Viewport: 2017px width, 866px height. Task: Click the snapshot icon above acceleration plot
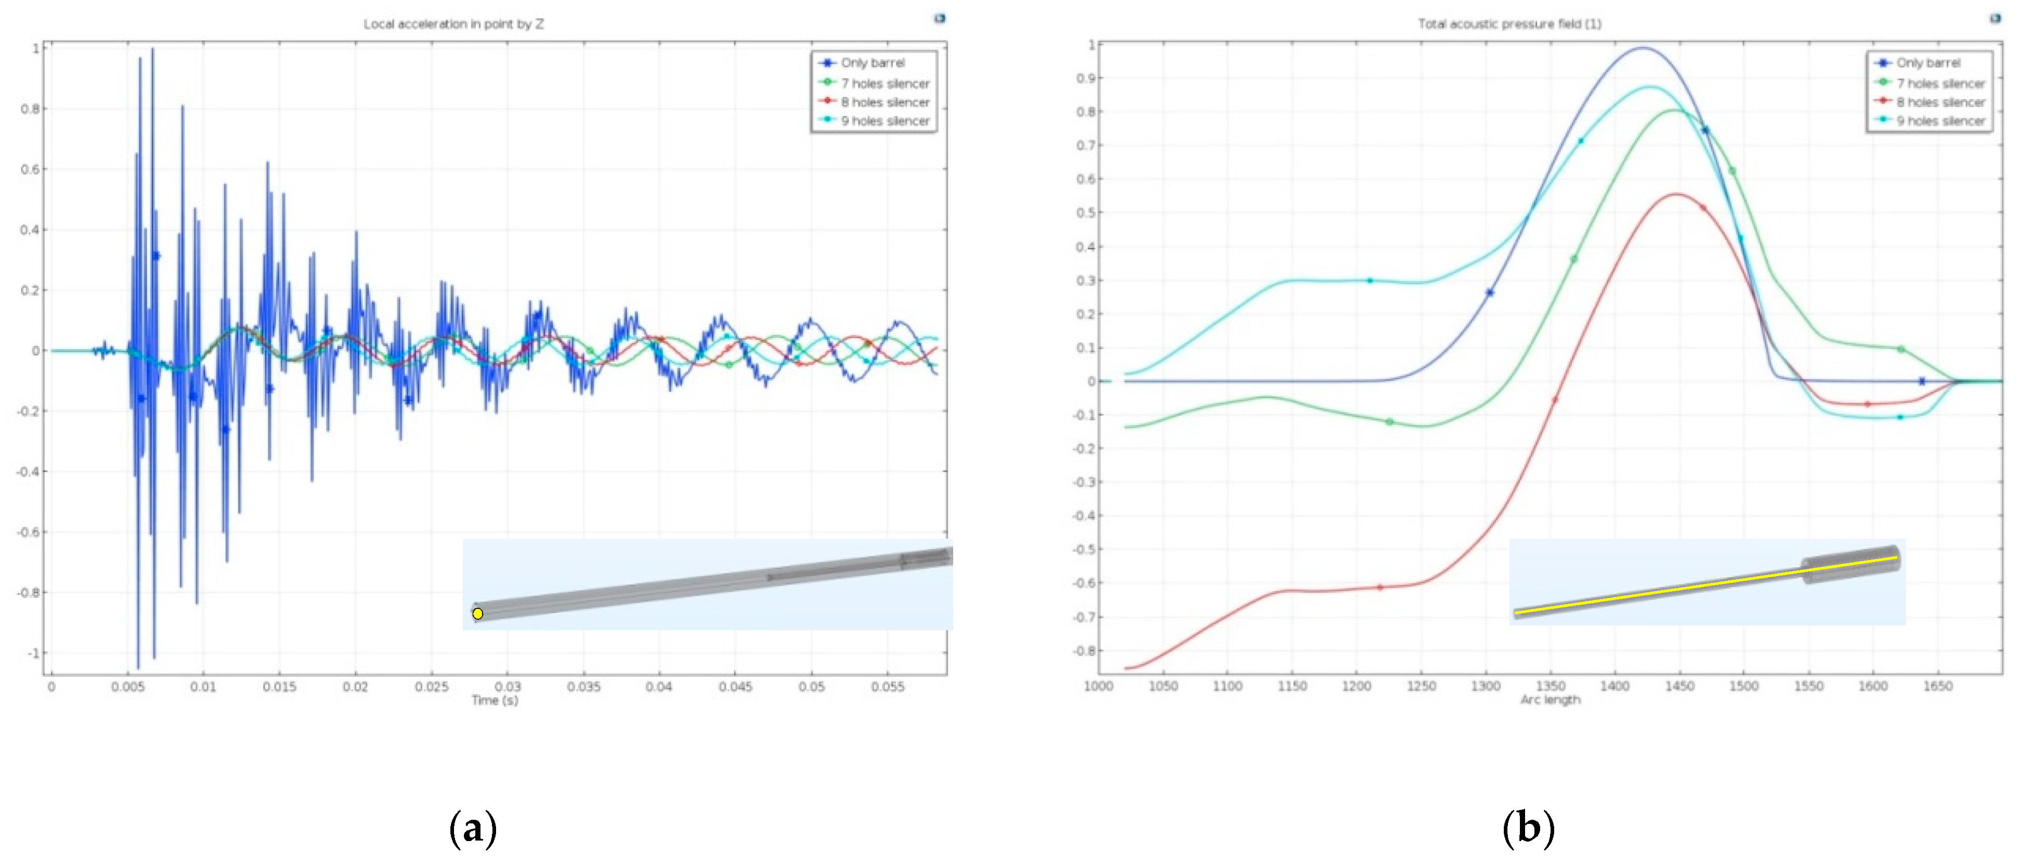click(x=940, y=18)
